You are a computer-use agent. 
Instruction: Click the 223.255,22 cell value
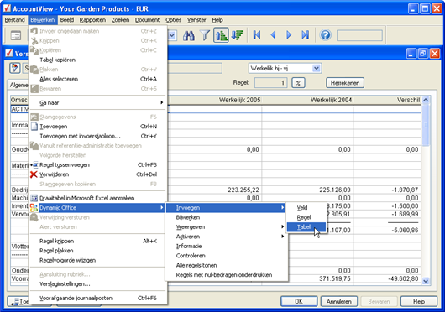tap(243, 190)
